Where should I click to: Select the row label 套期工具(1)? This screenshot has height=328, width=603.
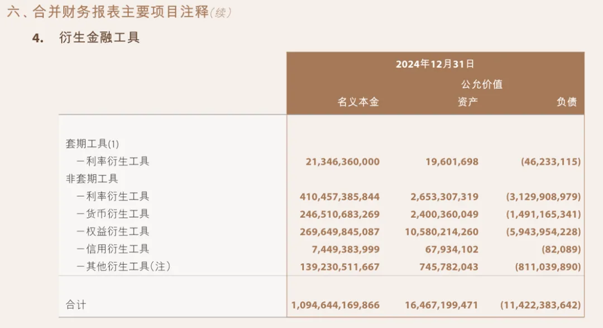click(92, 144)
